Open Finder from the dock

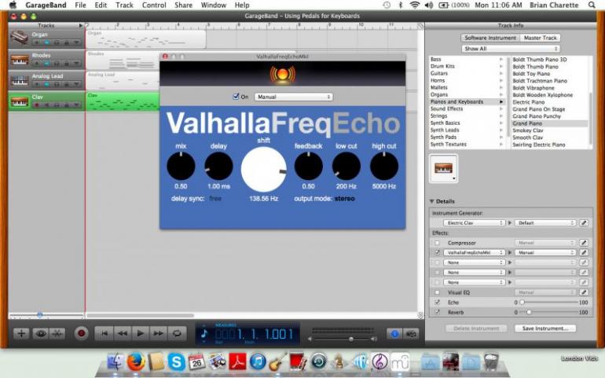point(115,361)
